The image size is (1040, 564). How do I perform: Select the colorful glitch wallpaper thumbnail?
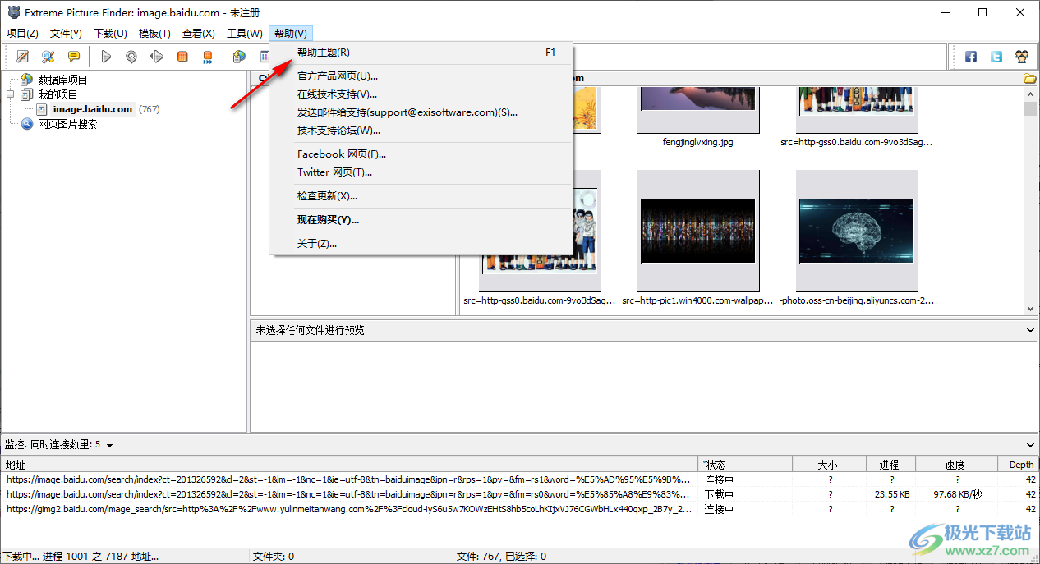[x=697, y=231]
